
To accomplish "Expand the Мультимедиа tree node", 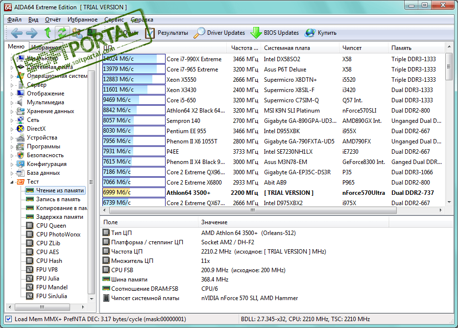I will [x=12, y=103].
